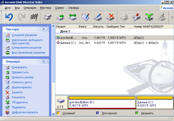Select the Данные (C:) partition row
The image size is (174, 121).
point(115,43)
